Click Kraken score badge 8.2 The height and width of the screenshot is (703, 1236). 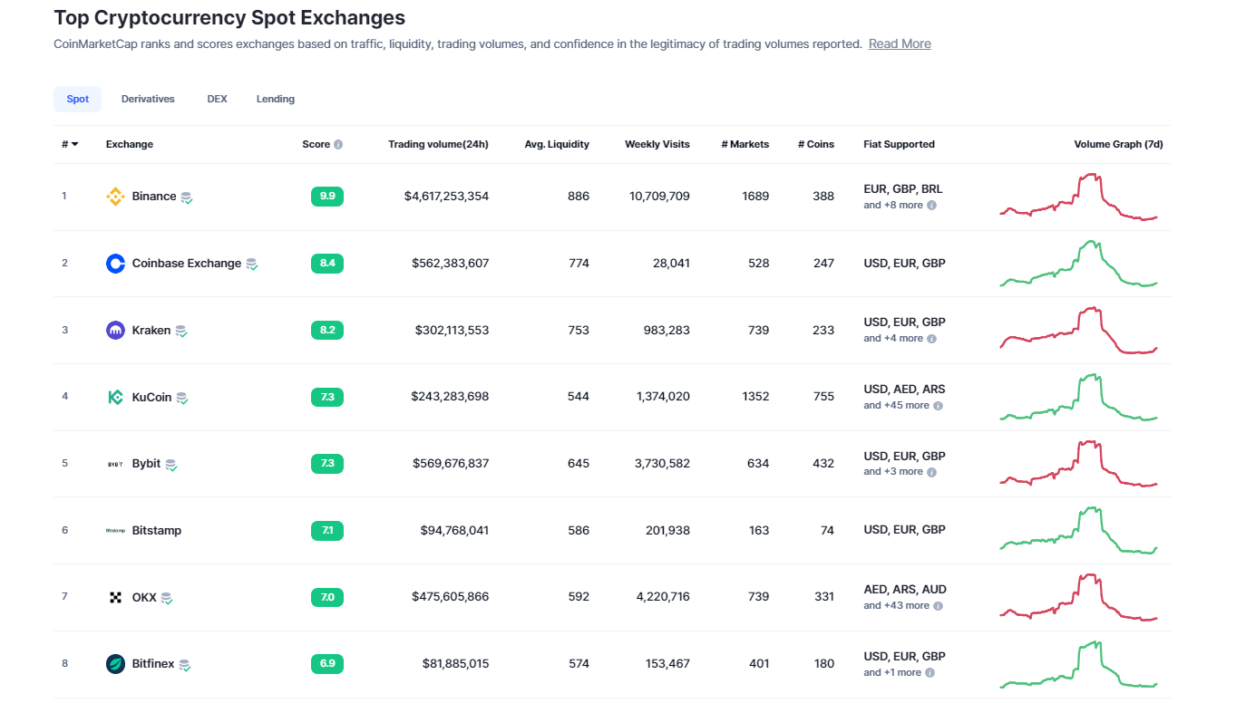(327, 331)
